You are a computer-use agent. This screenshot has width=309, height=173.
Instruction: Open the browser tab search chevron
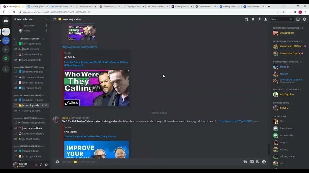coord(283,6)
